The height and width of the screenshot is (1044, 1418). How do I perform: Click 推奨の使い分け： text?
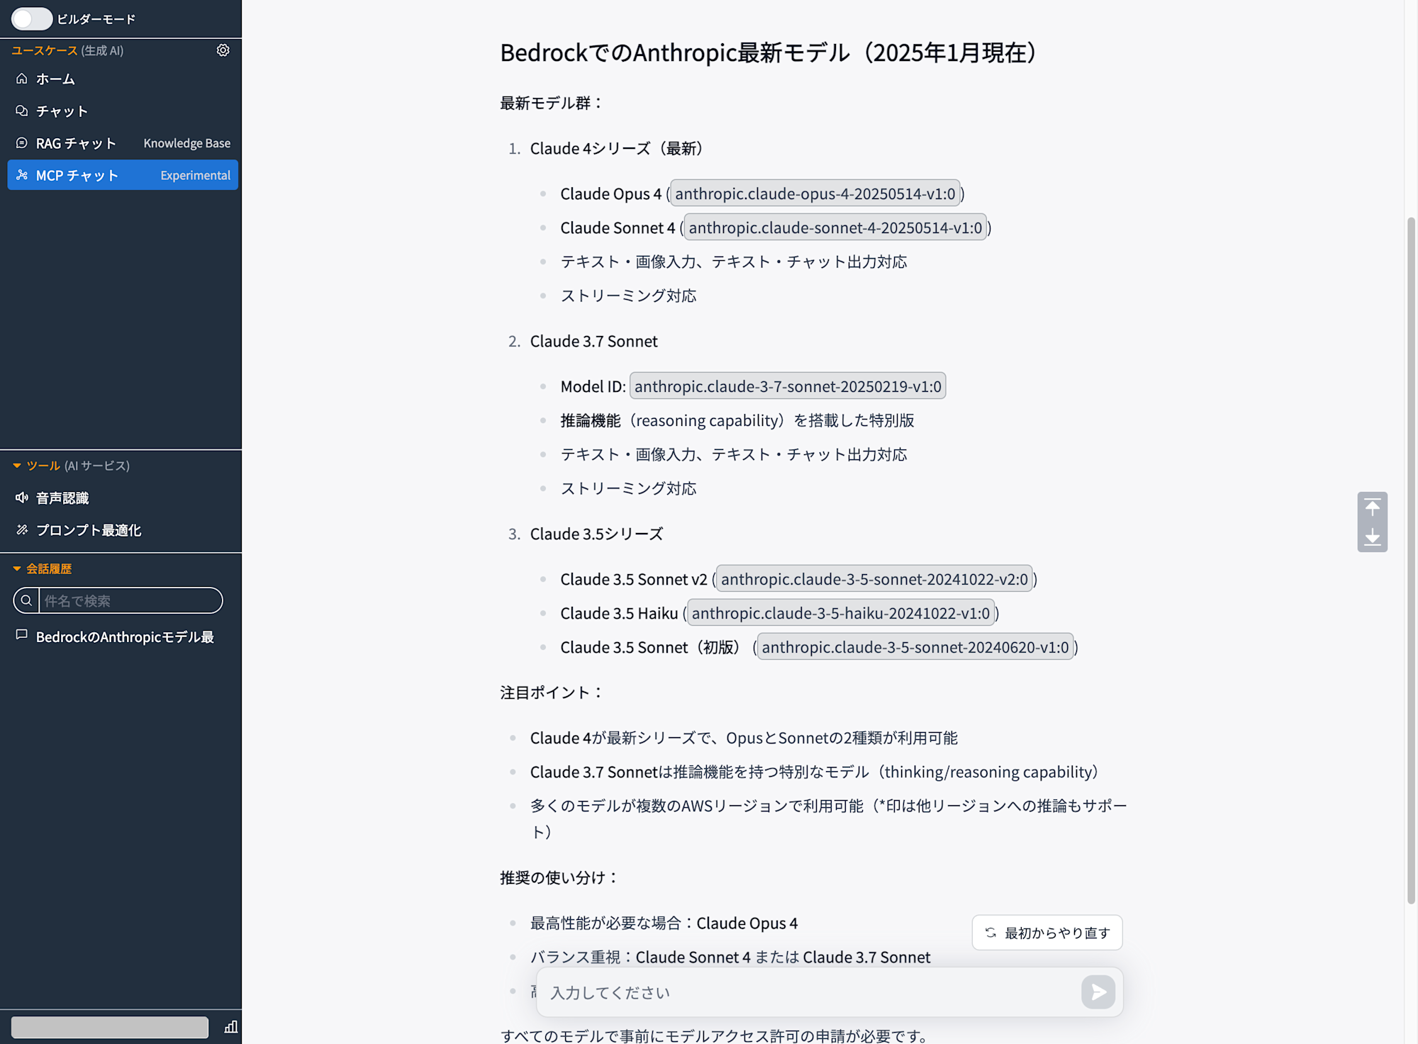click(559, 877)
